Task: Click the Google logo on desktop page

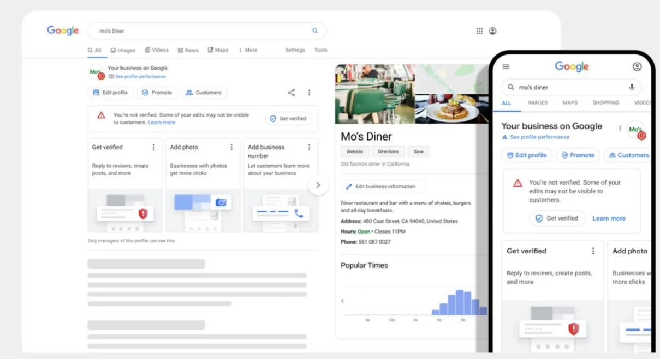Action: 63,31
